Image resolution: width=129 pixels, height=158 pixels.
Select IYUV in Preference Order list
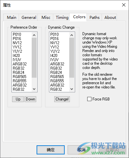click(x=22, y=60)
